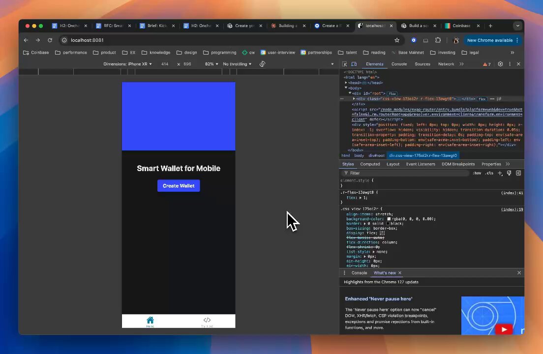Play the What's new video thumbnail
The height and width of the screenshot is (354, 543).
point(493,316)
